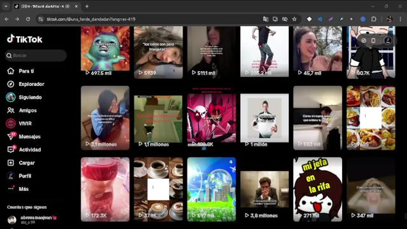Click the TikTok logo
407x229 pixels.
25,39
